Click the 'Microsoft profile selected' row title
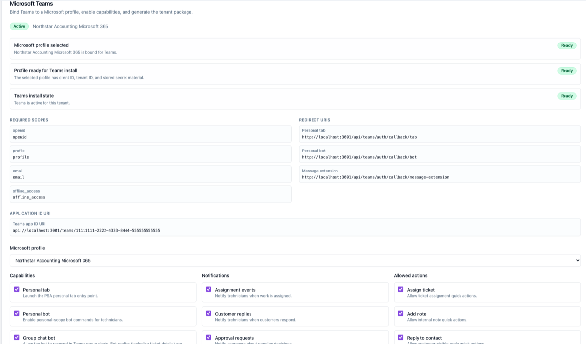The height and width of the screenshot is (344, 586). [41, 45]
